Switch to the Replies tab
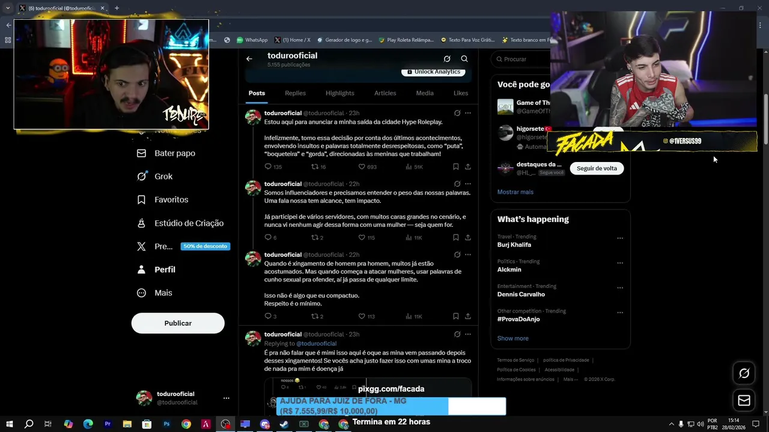 [295, 93]
